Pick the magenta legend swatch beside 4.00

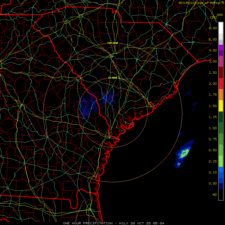[221, 47]
